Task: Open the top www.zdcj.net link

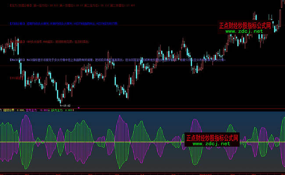Action: [245, 31]
